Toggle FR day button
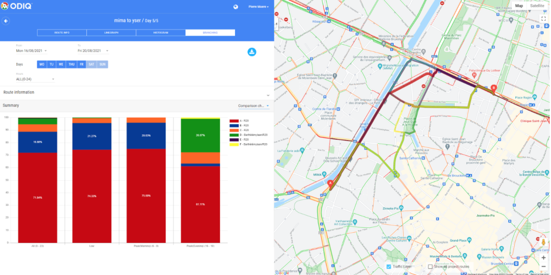Screen dimensions: 551x275 coord(82,64)
